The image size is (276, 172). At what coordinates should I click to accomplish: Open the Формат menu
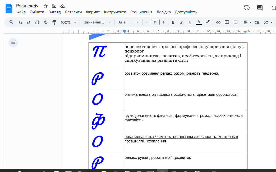click(x=93, y=12)
